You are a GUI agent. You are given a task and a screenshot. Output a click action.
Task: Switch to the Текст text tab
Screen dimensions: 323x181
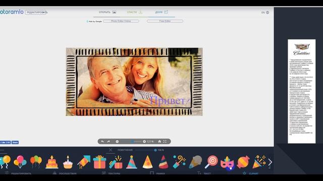coord(204,173)
